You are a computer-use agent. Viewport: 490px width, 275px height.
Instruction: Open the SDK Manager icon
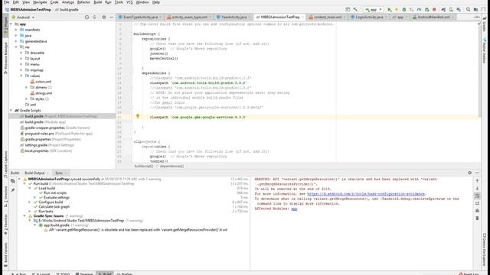[x=459, y=10]
